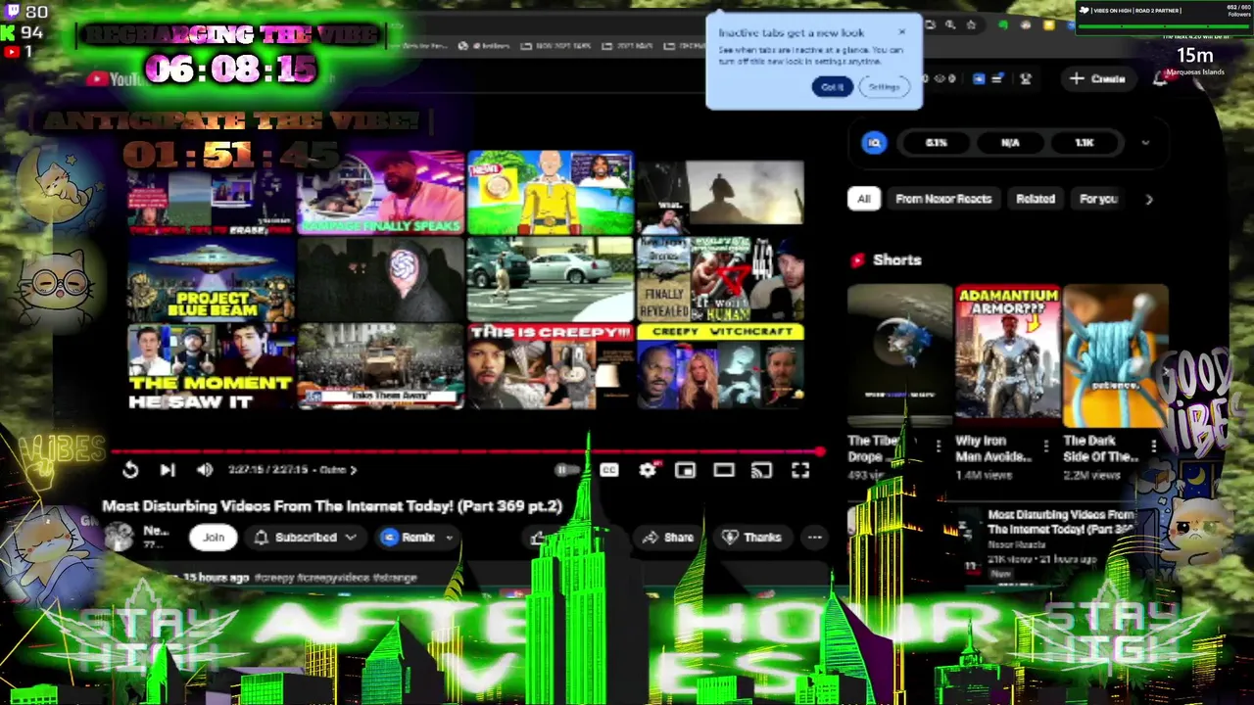This screenshot has width=1254, height=705.
Task: Open menu for The Tibe... short
Action: pos(939,446)
